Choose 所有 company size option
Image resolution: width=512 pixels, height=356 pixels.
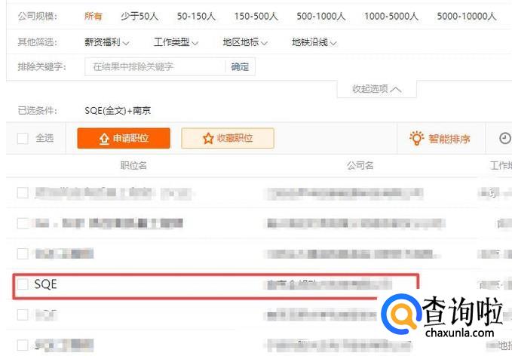click(x=93, y=16)
